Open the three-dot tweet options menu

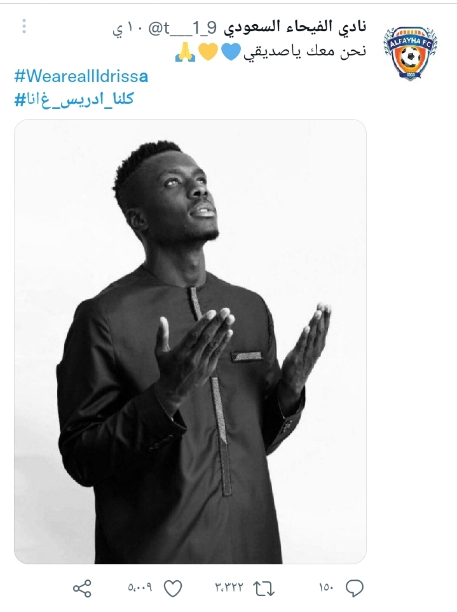point(24,26)
